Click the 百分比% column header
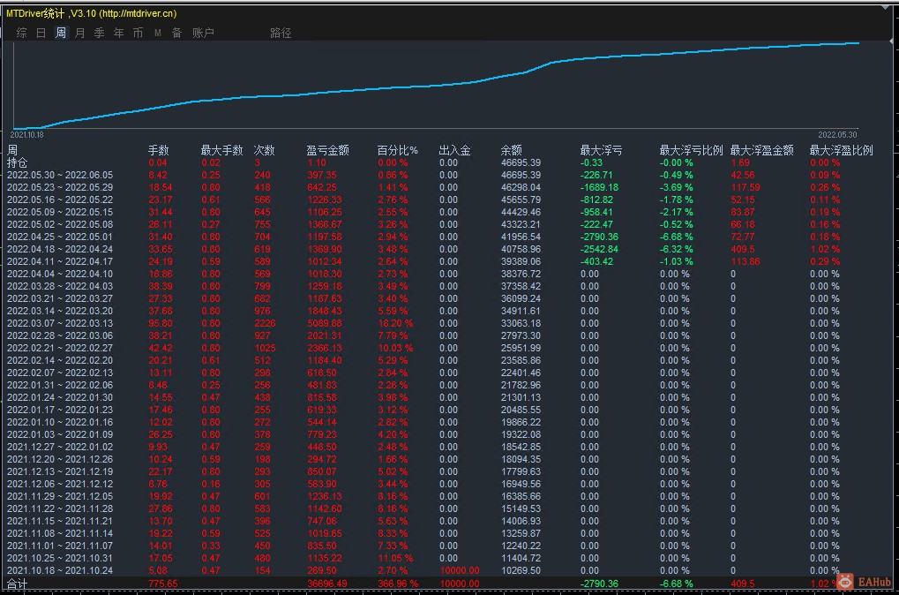Screen dimensions: 899x595 tap(397, 150)
